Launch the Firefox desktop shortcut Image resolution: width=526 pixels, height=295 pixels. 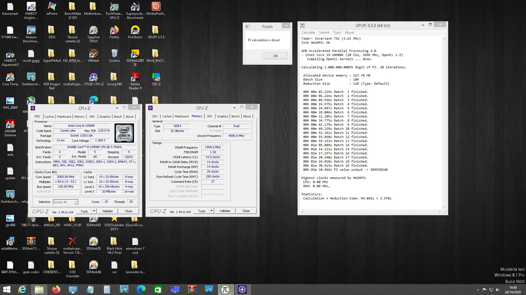[114, 32]
